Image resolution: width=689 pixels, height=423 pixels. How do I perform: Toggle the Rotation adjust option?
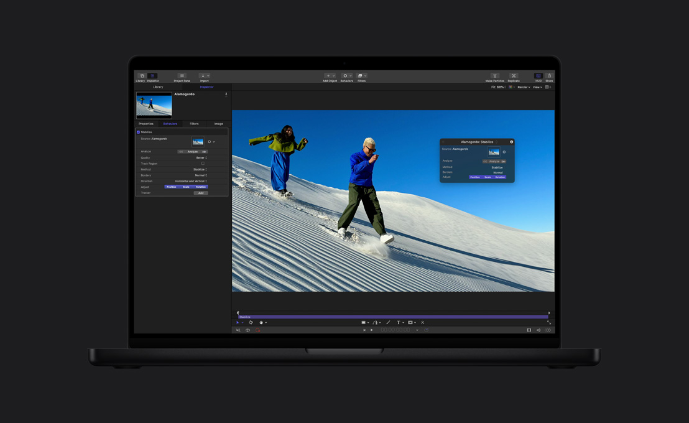201,187
